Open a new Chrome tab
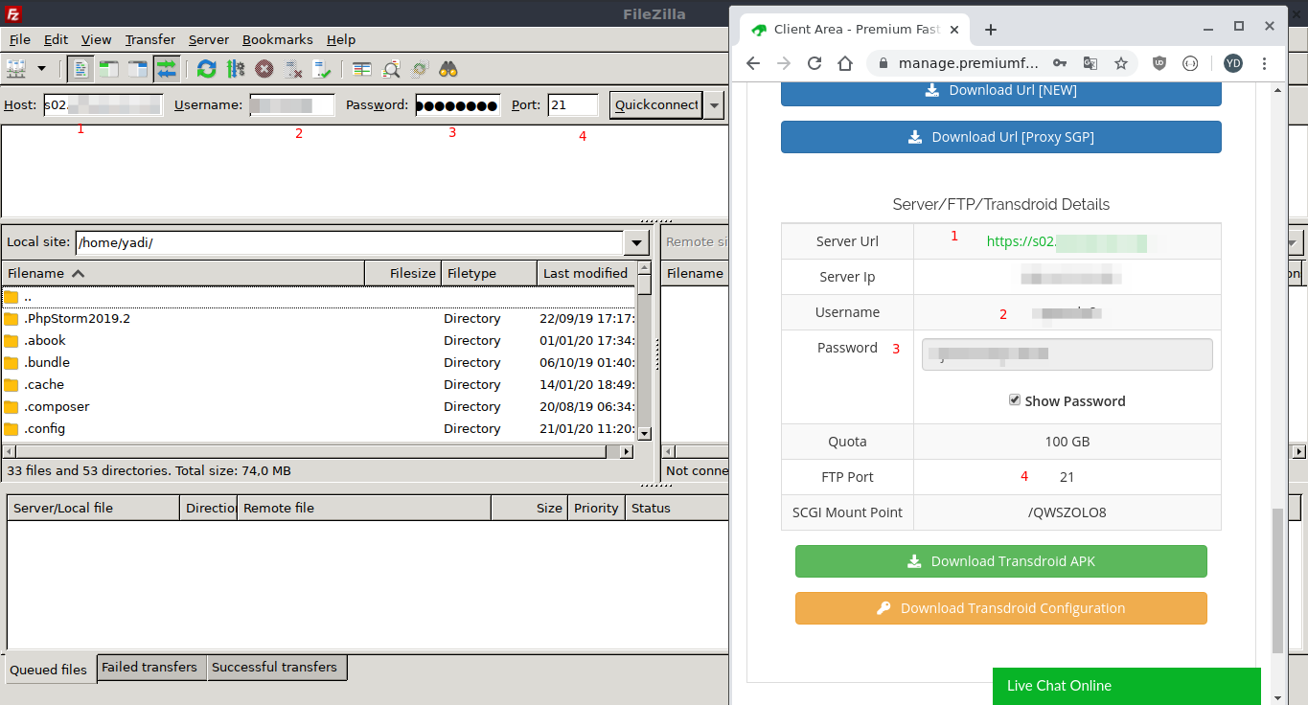The width and height of the screenshot is (1308, 705). 991,30
